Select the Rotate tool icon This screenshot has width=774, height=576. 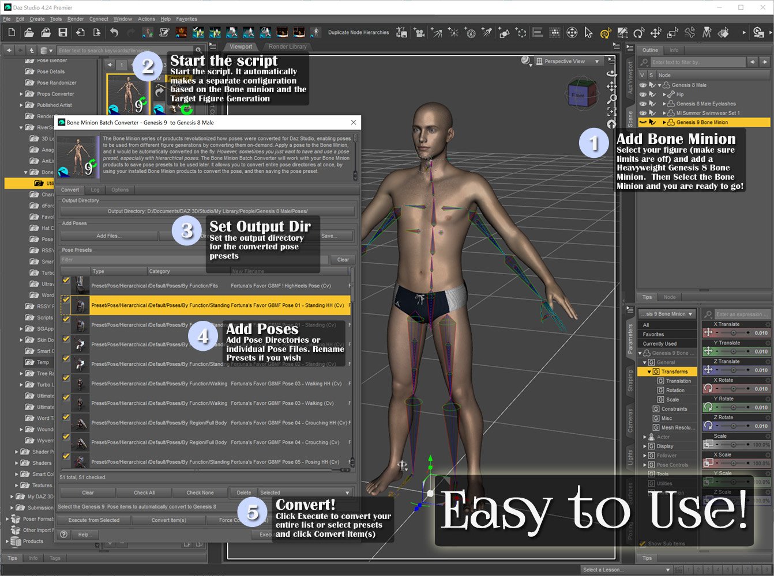pyautogui.click(x=639, y=33)
